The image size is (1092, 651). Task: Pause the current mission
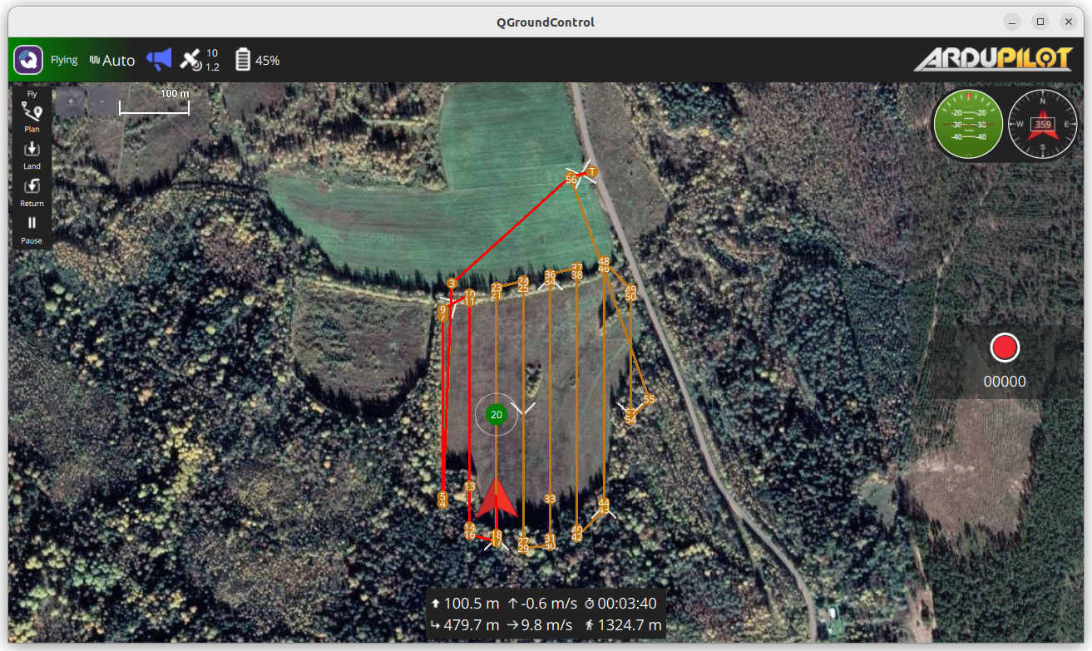(x=32, y=228)
